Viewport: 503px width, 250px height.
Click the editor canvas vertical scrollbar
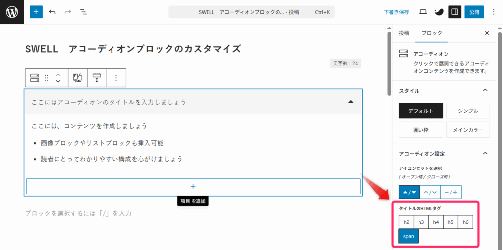point(389,63)
